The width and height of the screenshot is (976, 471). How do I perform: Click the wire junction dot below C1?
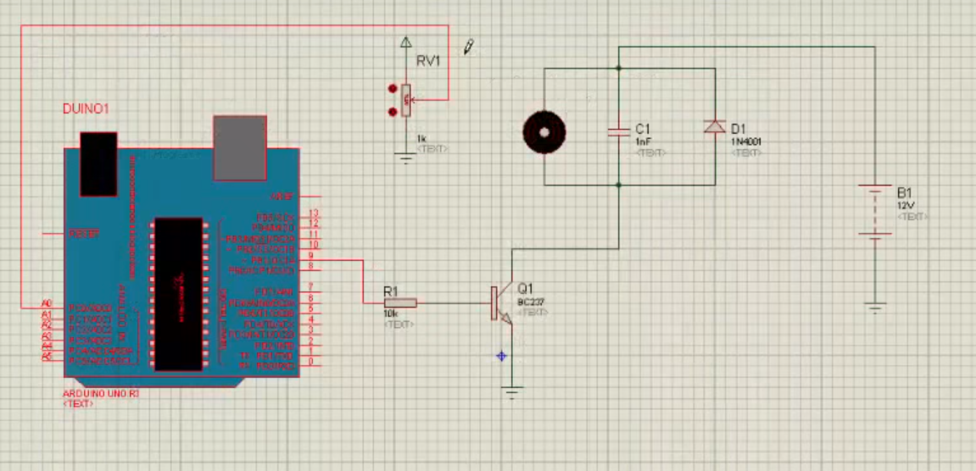(x=619, y=185)
